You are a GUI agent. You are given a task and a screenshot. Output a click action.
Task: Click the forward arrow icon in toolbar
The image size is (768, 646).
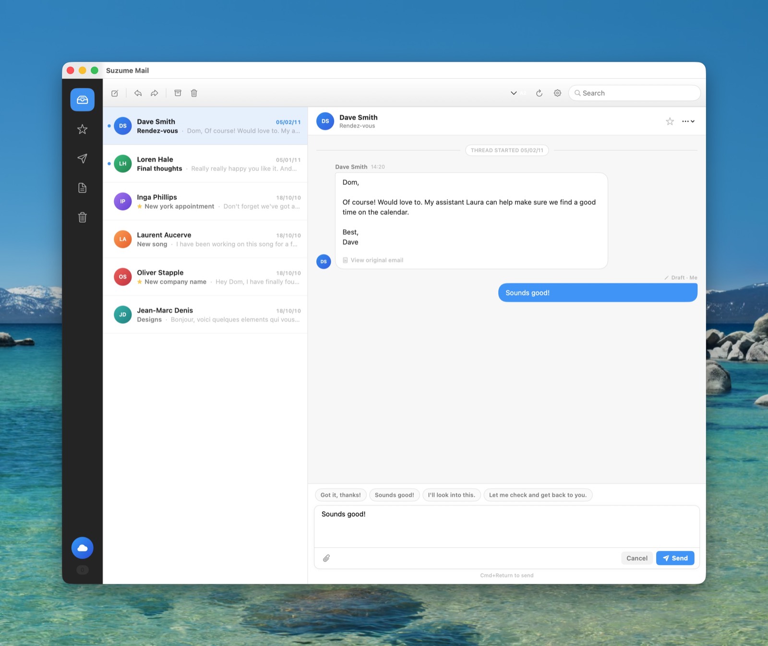click(x=155, y=93)
